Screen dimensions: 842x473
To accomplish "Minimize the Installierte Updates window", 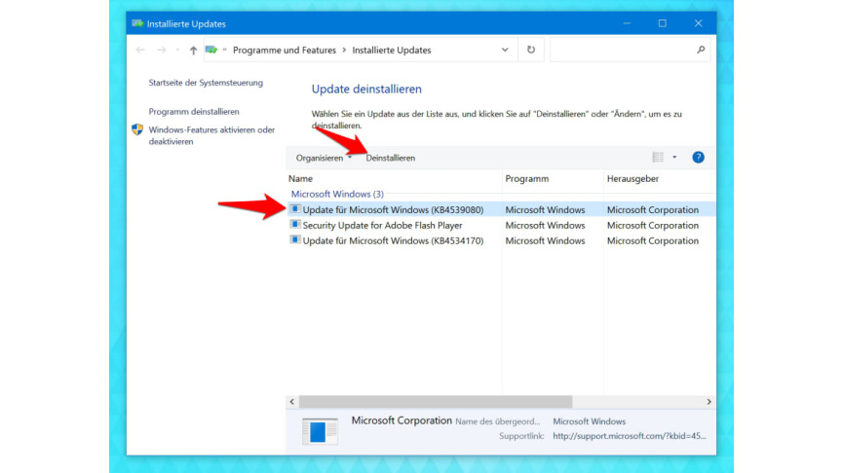I will tap(627, 23).
